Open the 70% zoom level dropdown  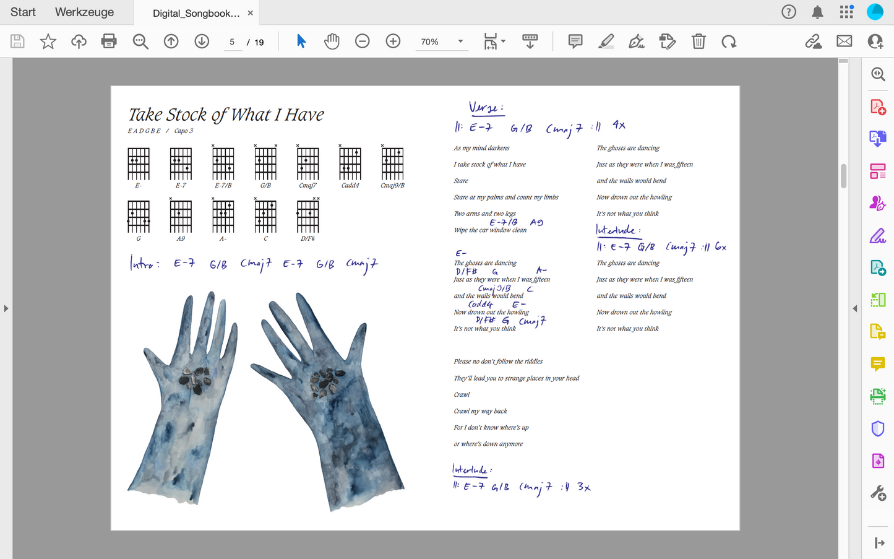pyautogui.click(x=460, y=41)
